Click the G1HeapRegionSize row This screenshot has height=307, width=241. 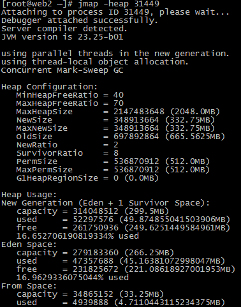[87, 178]
